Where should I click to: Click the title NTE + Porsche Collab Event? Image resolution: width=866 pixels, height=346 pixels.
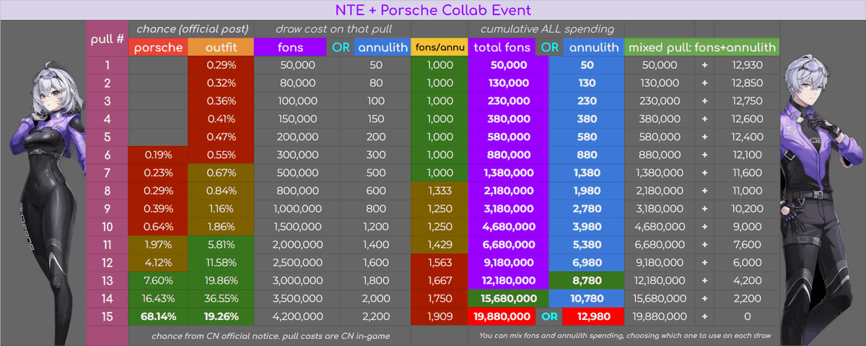pyautogui.click(x=432, y=10)
